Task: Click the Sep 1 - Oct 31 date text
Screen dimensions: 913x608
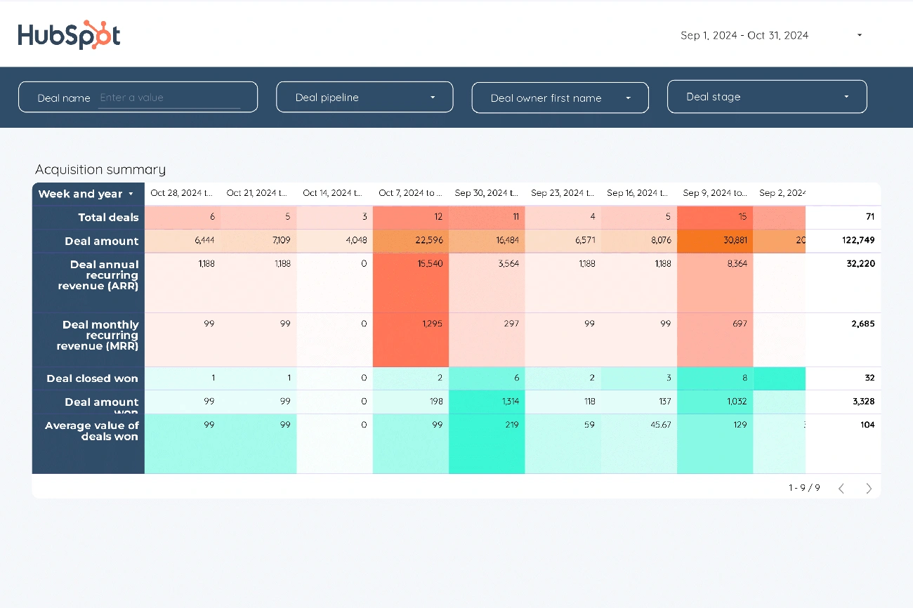Action: pyautogui.click(x=744, y=35)
